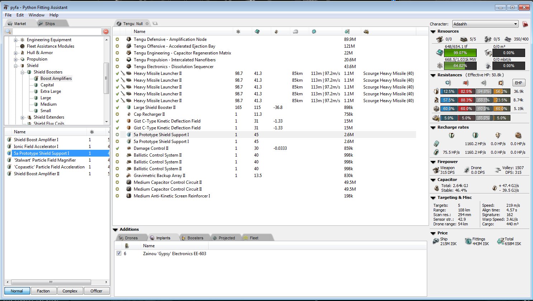This screenshot has height=301, width=533.
Task: Collapse the Resources section
Action: point(433,32)
